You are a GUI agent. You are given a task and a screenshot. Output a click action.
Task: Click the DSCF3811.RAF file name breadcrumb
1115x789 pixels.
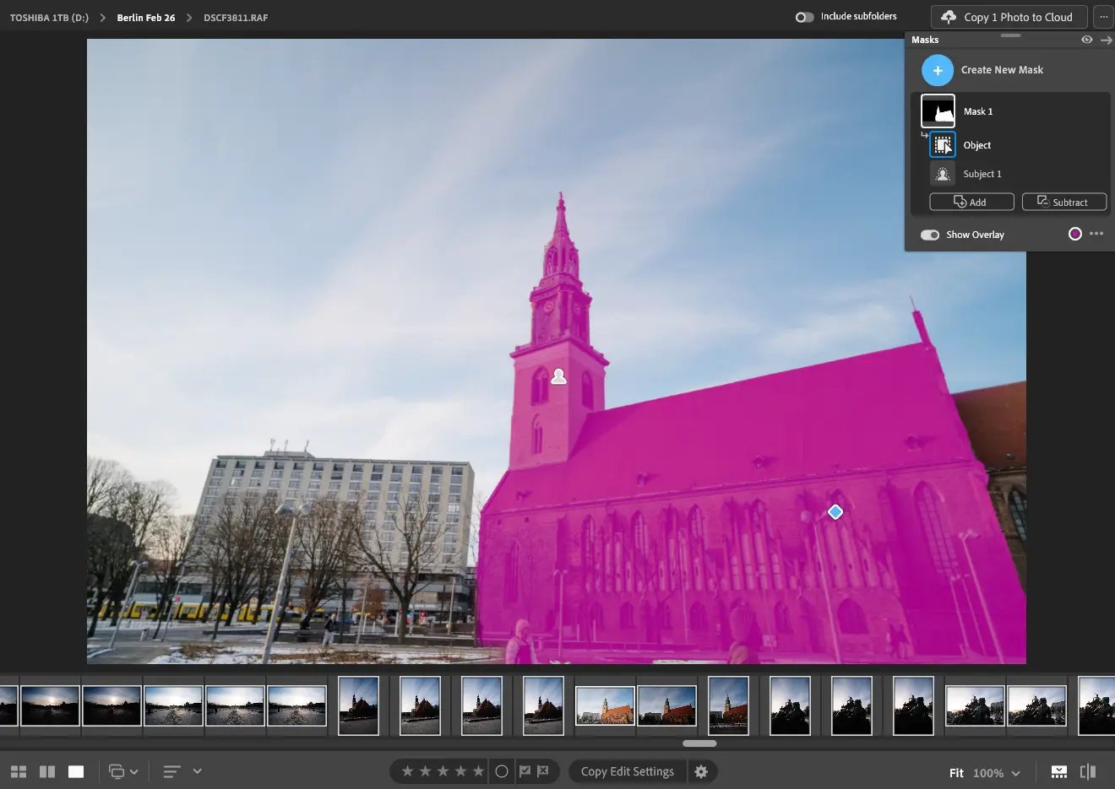[236, 18]
